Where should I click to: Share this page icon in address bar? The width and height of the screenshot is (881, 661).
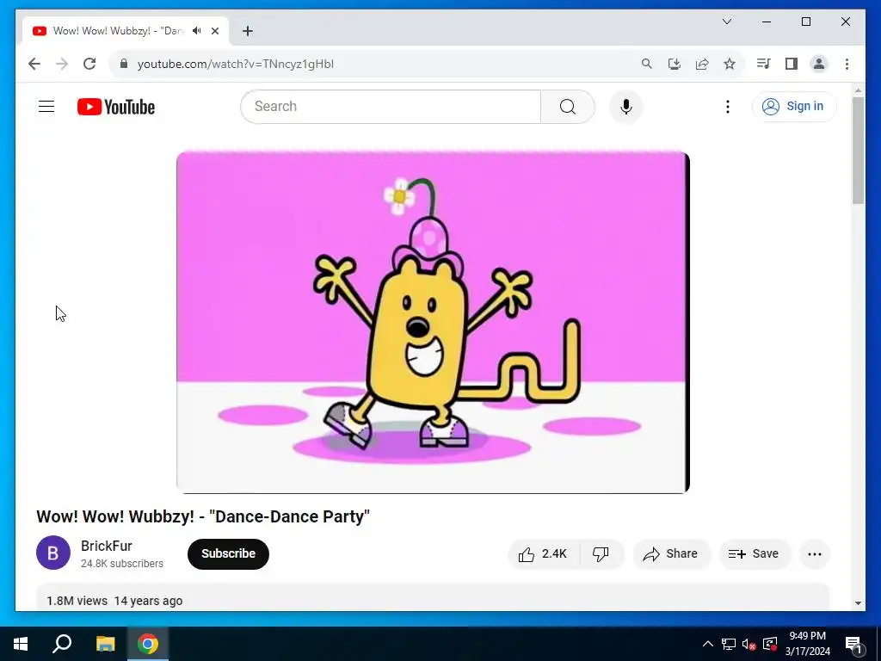click(x=702, y=64)
